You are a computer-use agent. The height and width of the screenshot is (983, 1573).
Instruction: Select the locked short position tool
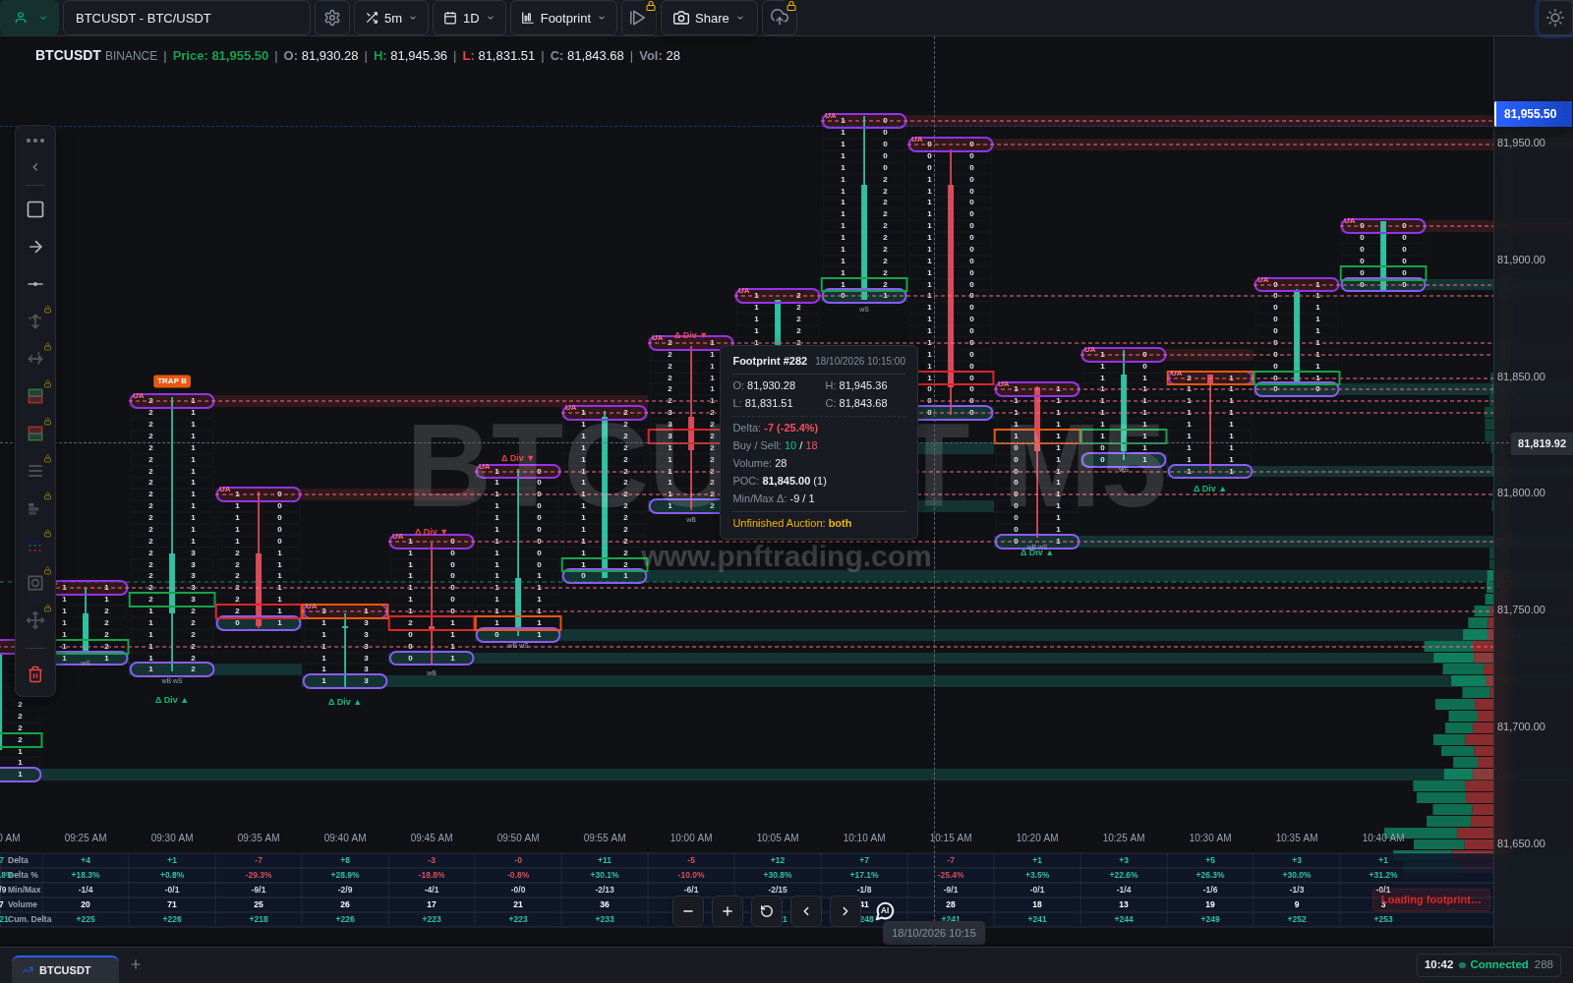pyautogui.click(x=35, y=434)
